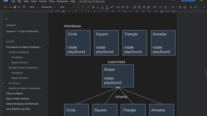The width and height of the screenshot is (207, 116).
Task: Toggle italic formatting
Action: (x=98, y=7)
